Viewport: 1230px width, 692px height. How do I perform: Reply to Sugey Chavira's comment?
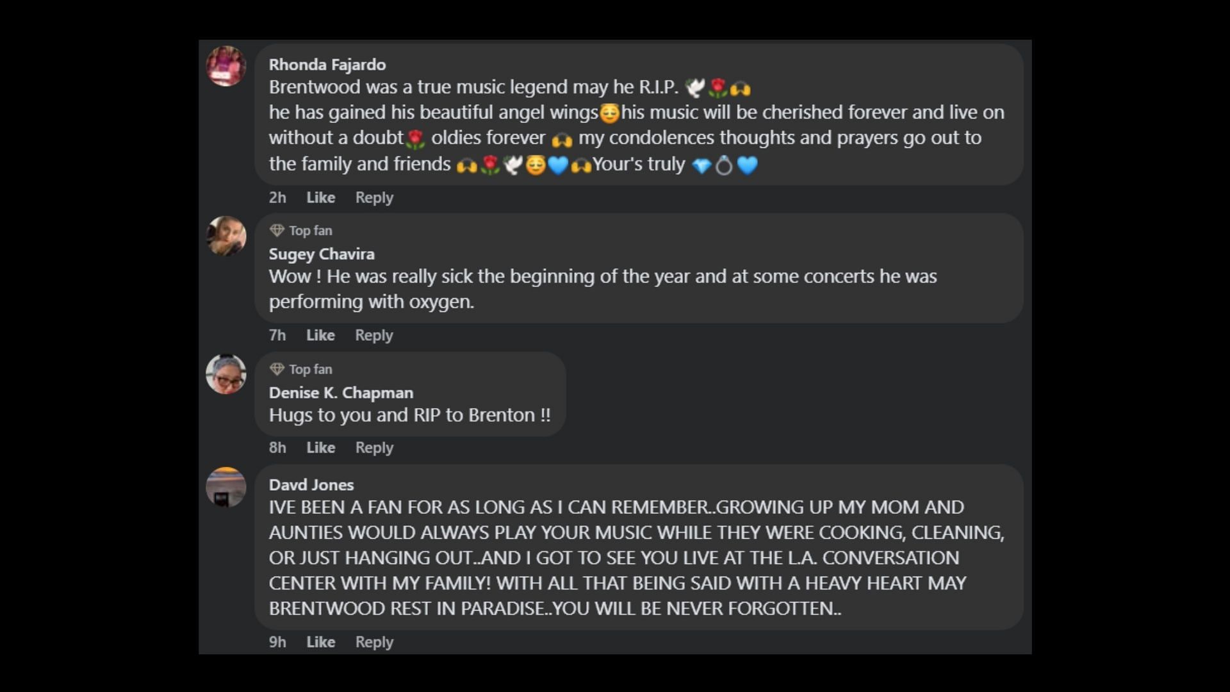[374, 335]
